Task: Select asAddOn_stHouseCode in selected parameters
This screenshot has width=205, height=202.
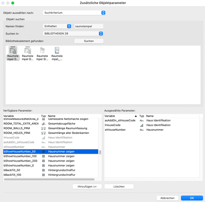Action: [x=152, y=120]
